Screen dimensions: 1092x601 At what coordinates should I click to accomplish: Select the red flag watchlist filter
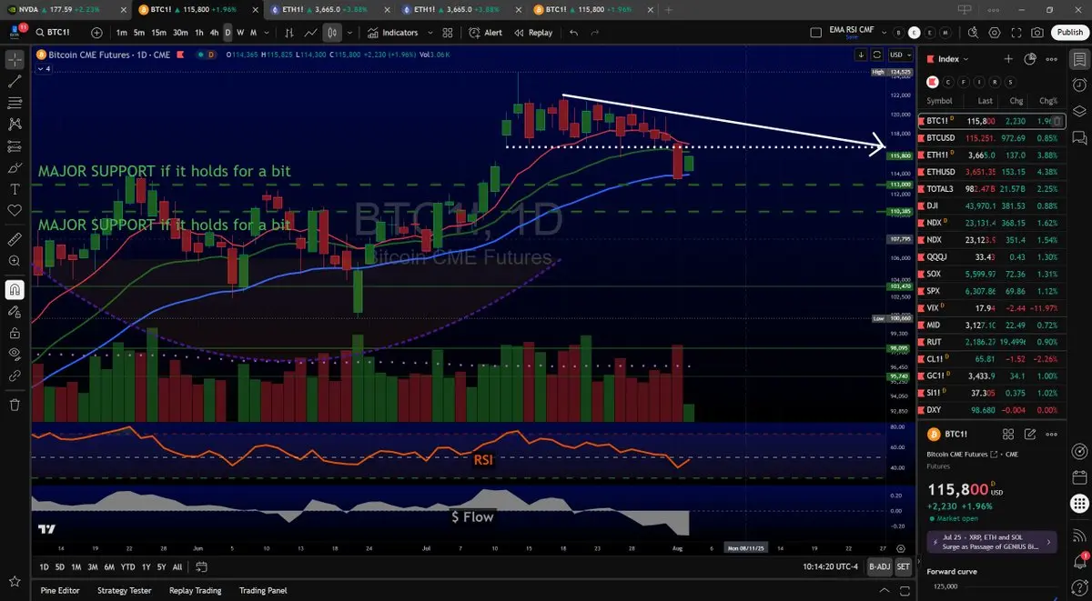[x=933, y=81]
